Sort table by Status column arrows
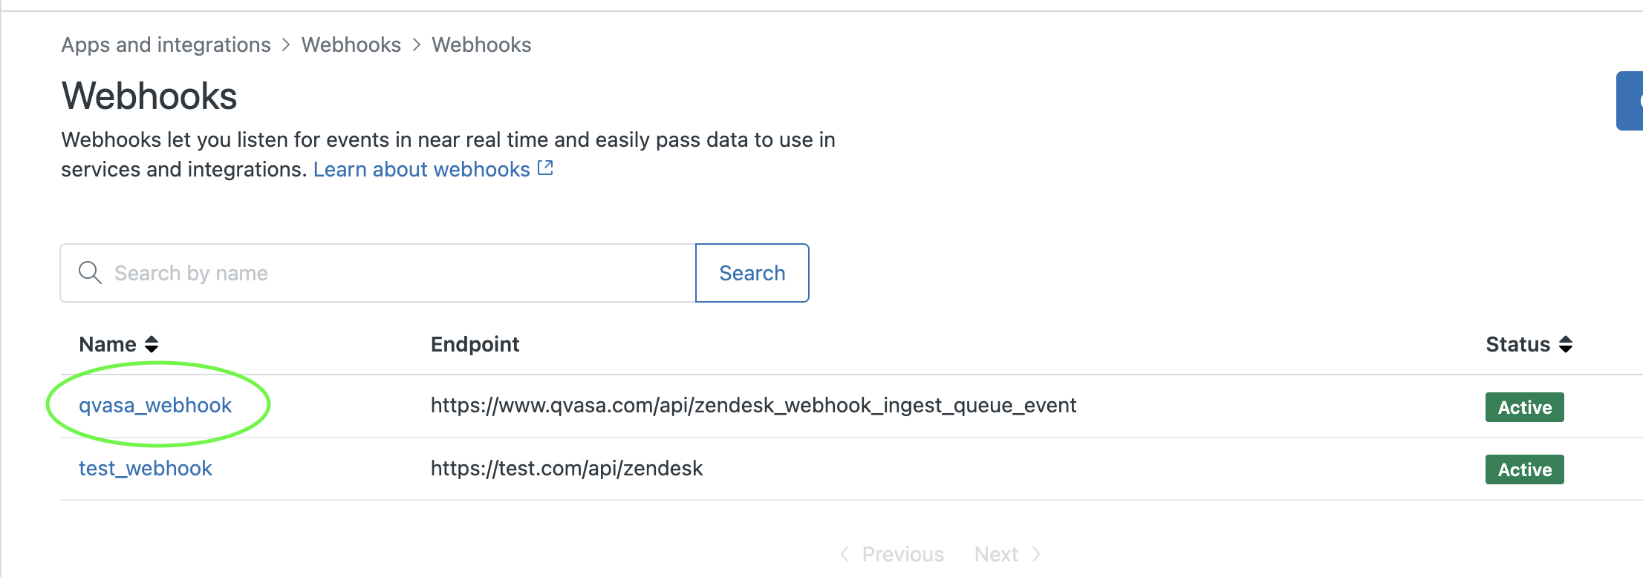The width and height of the screenshot is (1643, 577). pos(1566,344)
